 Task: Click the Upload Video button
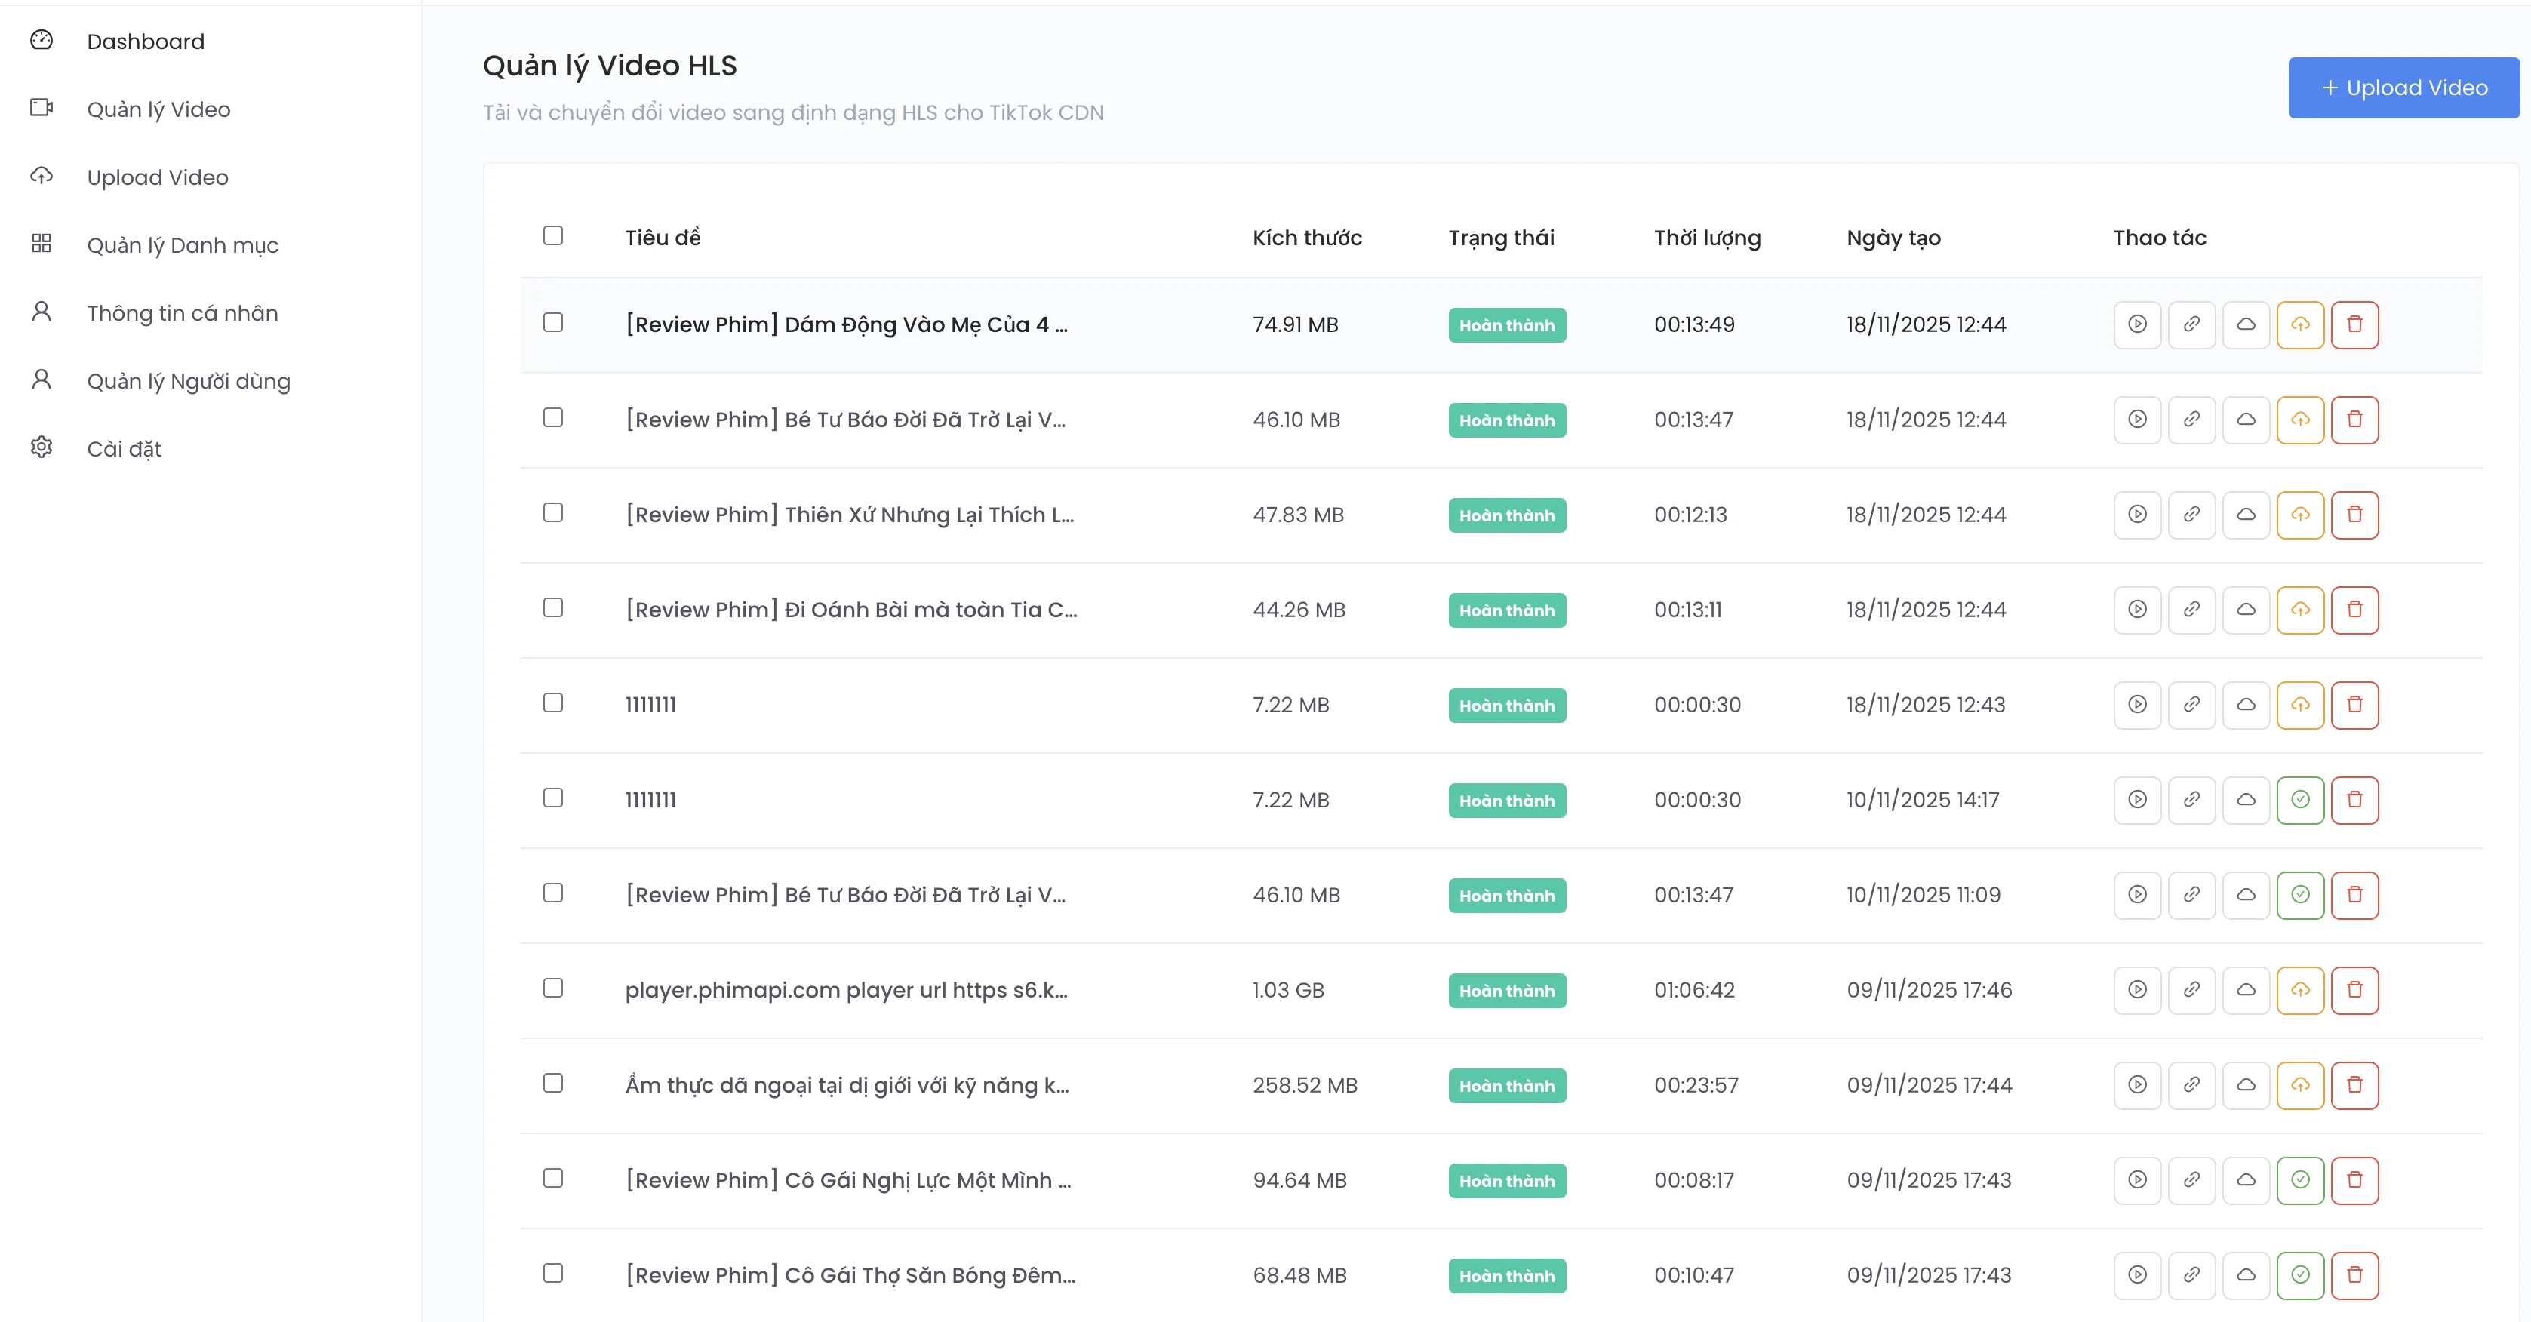(2402, 88)
